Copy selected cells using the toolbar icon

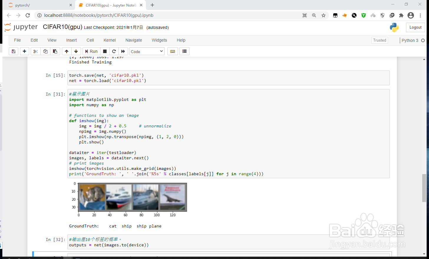point(45,51)
